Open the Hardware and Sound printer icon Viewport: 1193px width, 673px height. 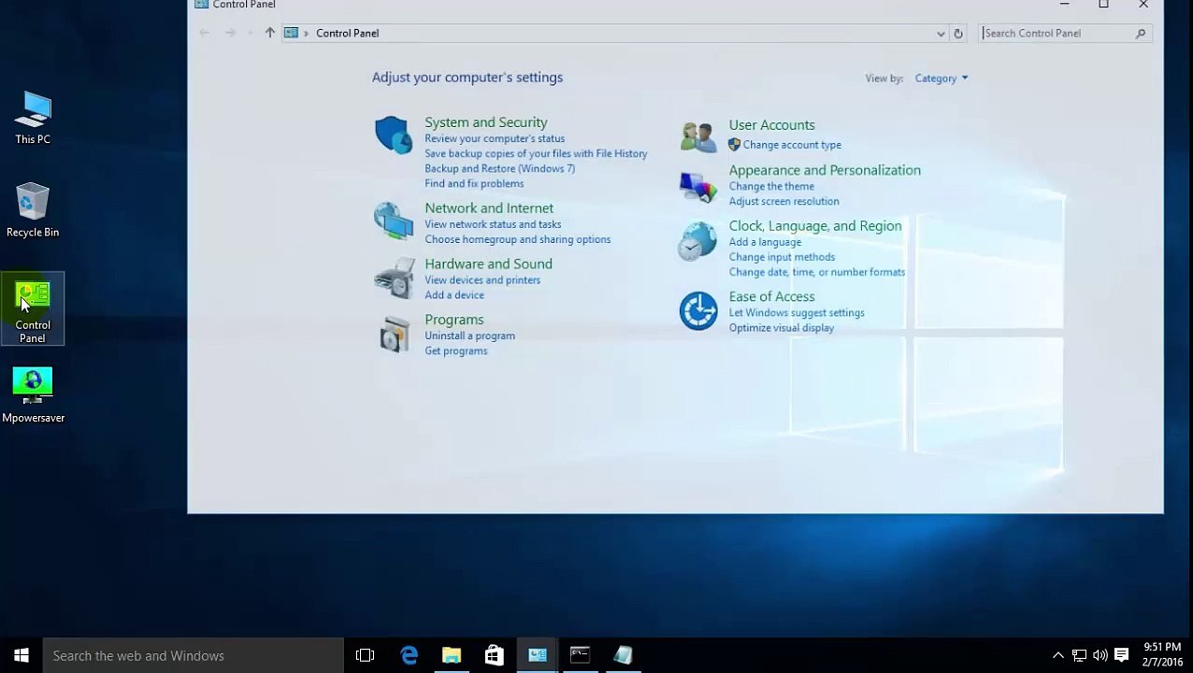tap(394, 278)
